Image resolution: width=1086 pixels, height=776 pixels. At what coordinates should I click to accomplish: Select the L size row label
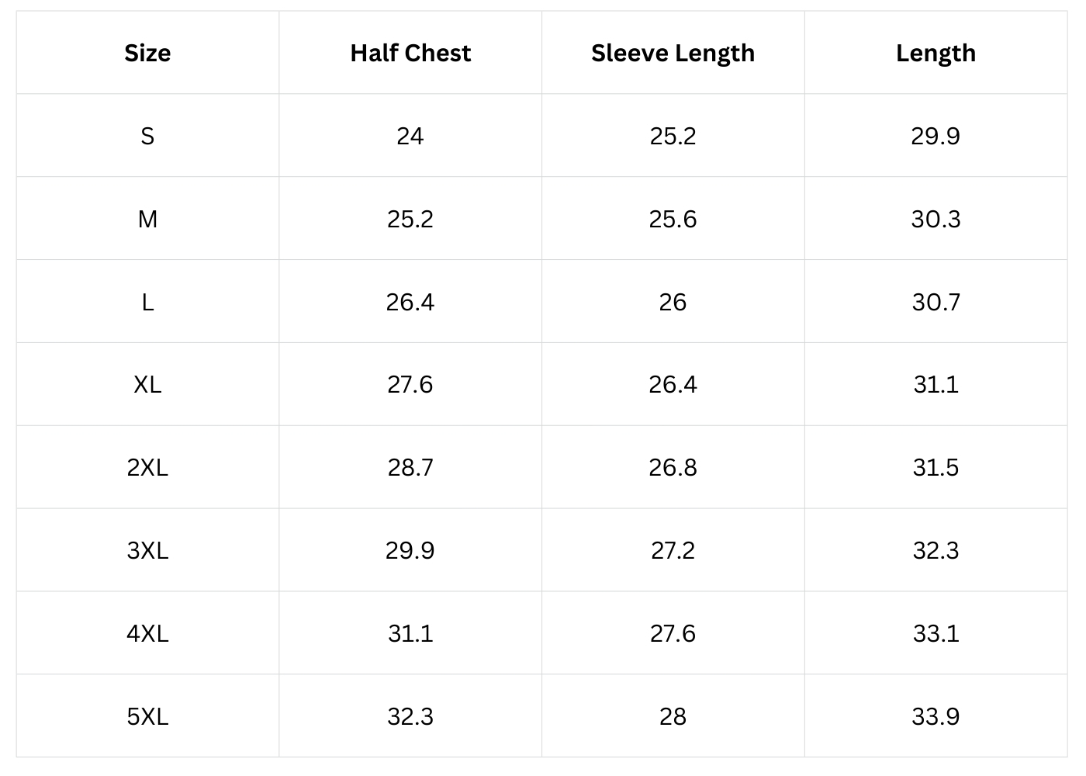147,302
